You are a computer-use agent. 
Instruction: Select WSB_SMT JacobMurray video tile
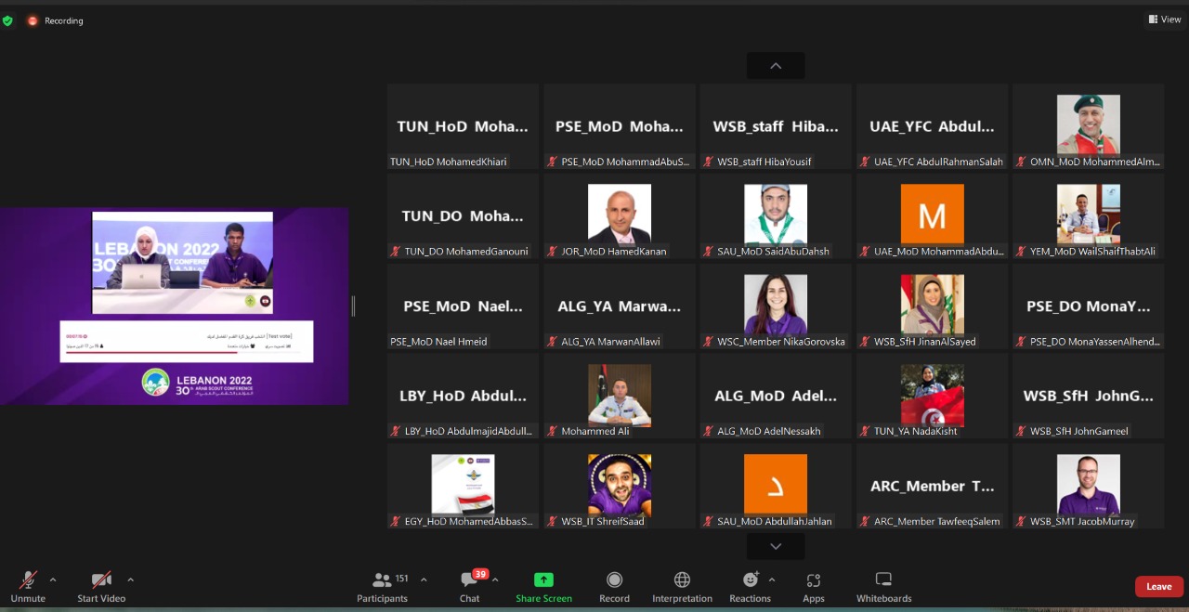pos(1088,486)
